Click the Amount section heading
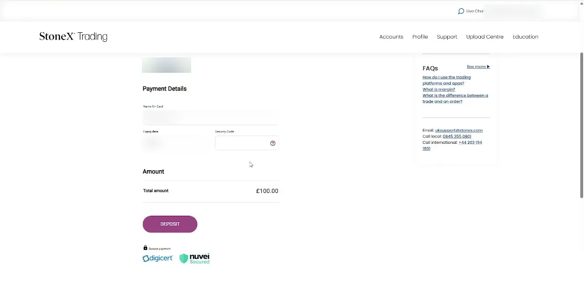 tap(153, 172)
